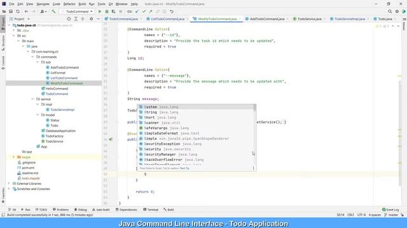This screenshot has height=228, width=407.
Task: Expand External Libraries node
Action: [9, 184]
